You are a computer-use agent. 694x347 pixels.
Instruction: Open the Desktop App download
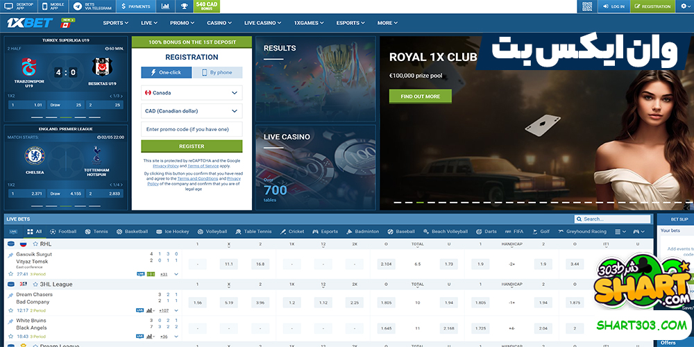tap(19, 6)
